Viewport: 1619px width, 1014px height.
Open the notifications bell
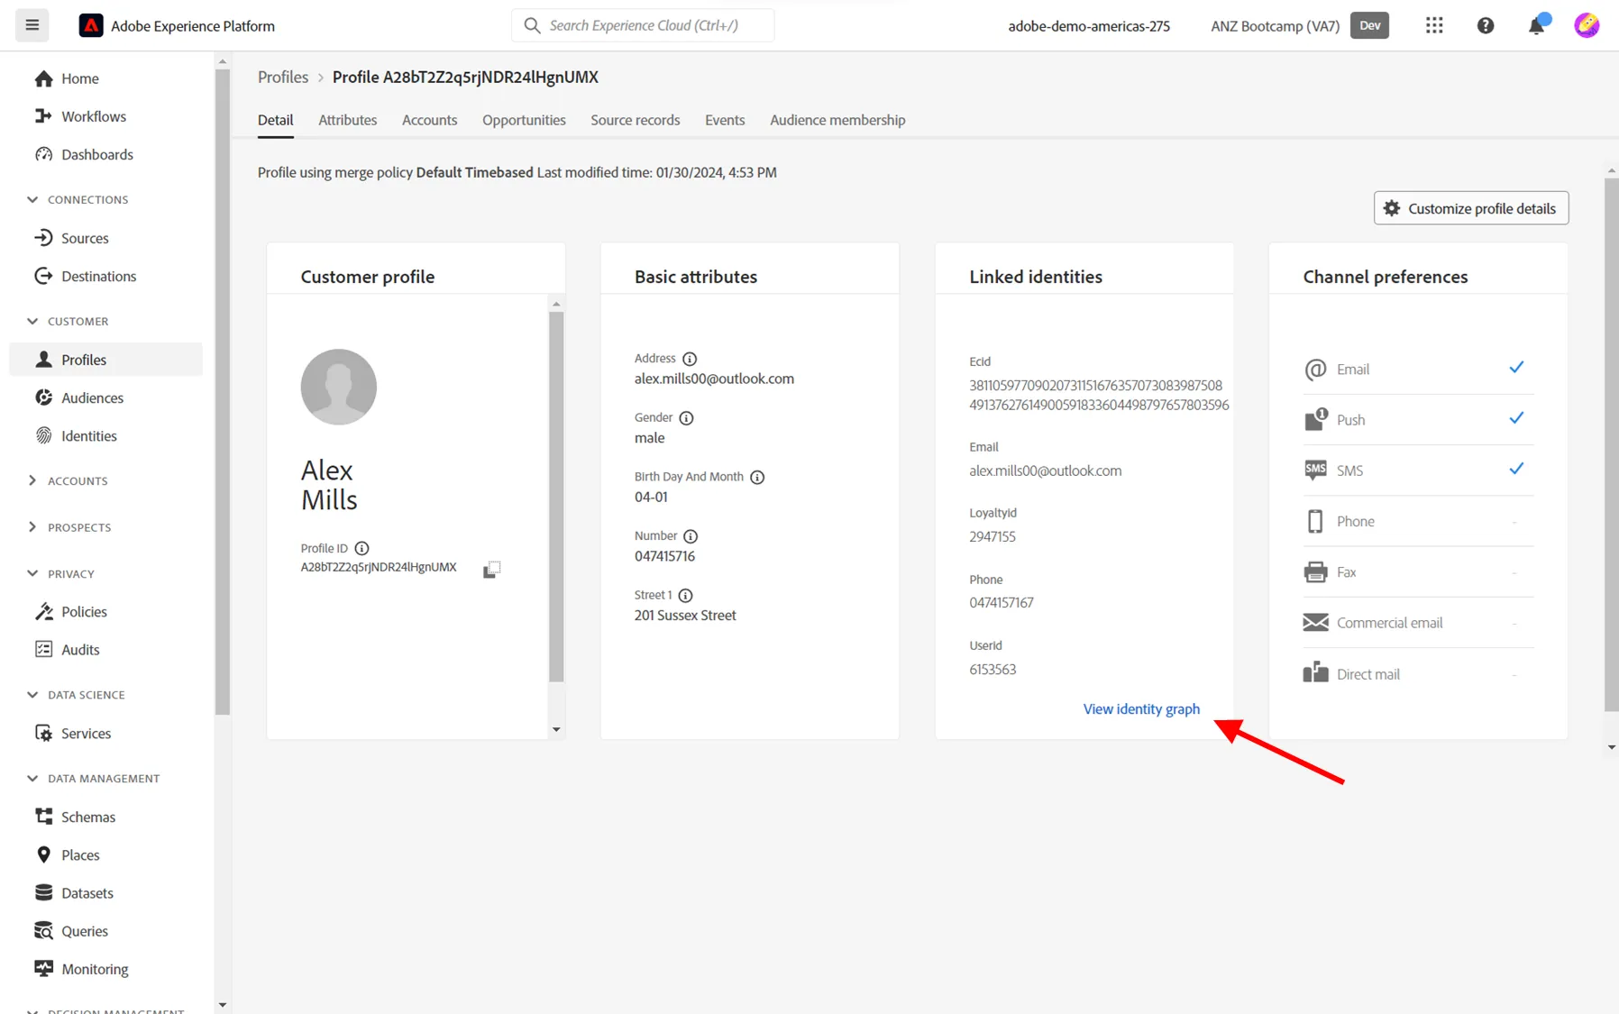click(1537, 25)
